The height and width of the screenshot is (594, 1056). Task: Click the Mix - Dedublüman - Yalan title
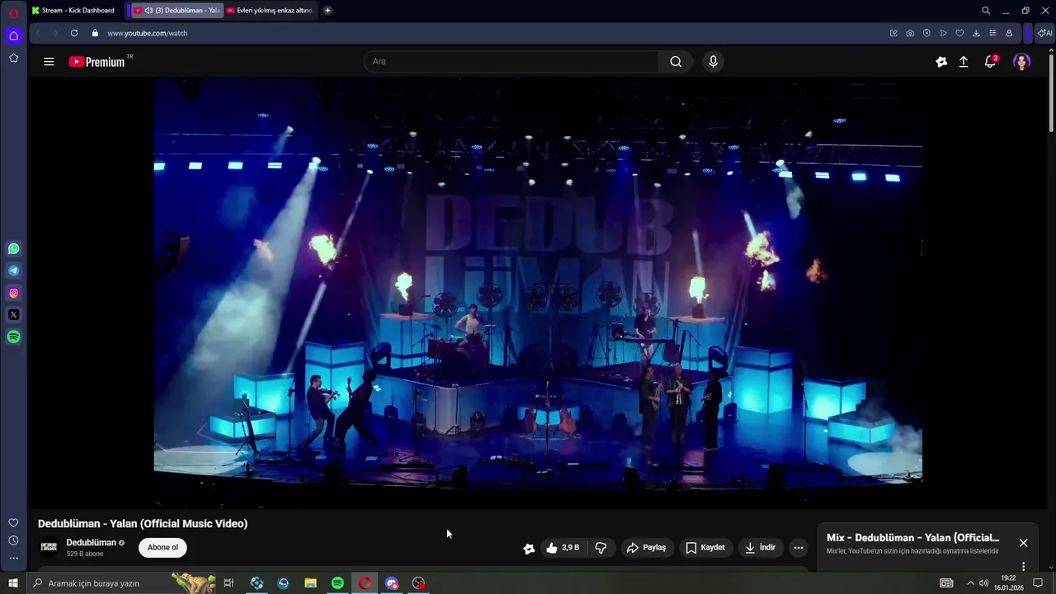click(912, 538)
